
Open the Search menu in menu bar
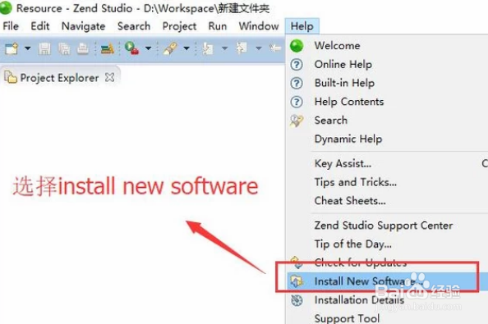tap(134, 26)
